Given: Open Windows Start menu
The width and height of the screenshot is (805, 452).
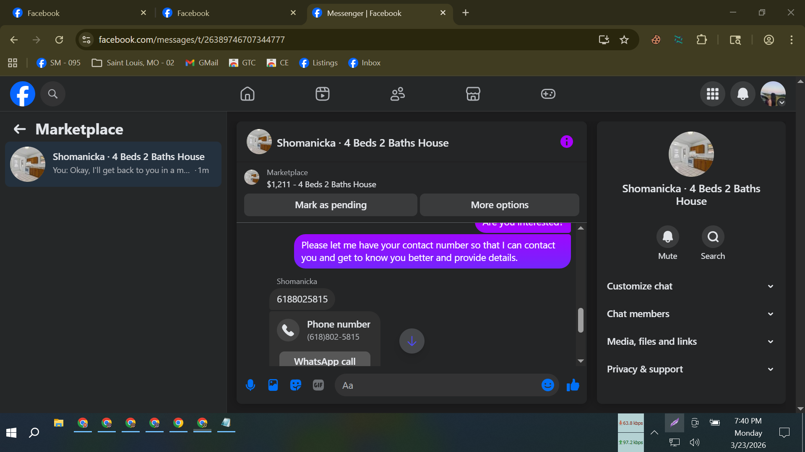Looking at the screenshot, I should click(x=11, y=433).
